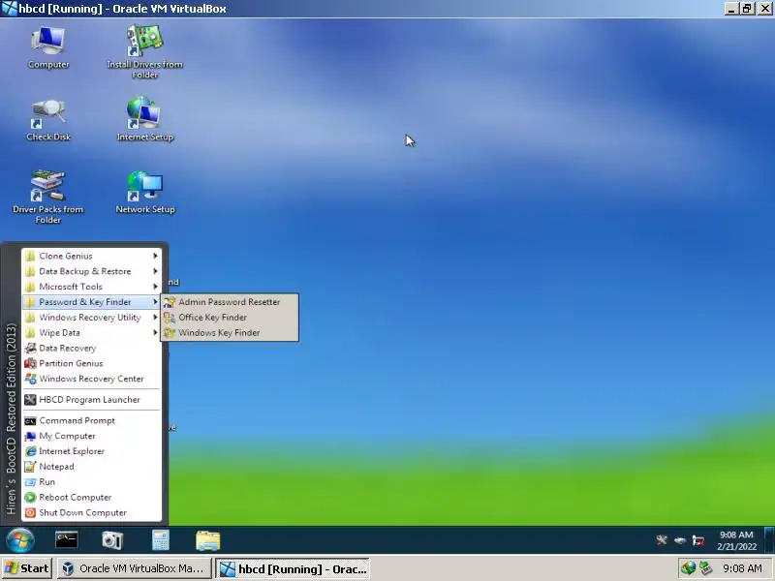Open the file explorer folder icon on the VM taskbar
This screenshot has width=775, height=581.
pyautogui.click(x=207, y=540)
